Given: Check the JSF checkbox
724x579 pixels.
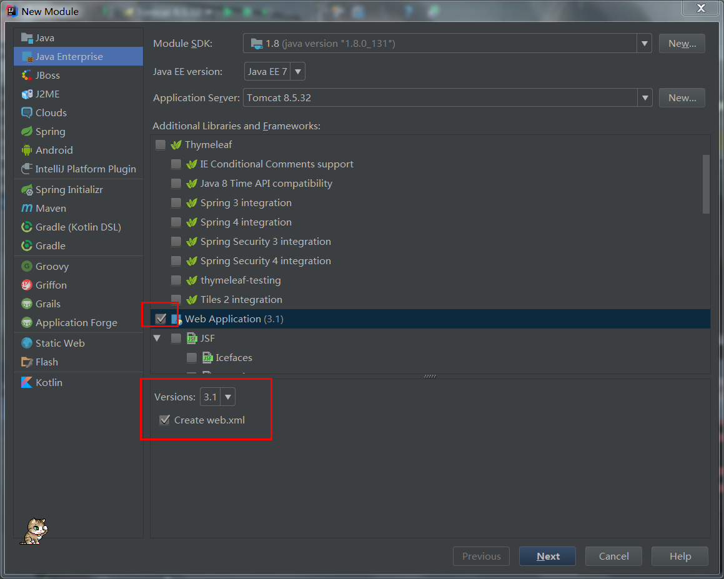Looking at the screenshot, I should click(176, 339).
